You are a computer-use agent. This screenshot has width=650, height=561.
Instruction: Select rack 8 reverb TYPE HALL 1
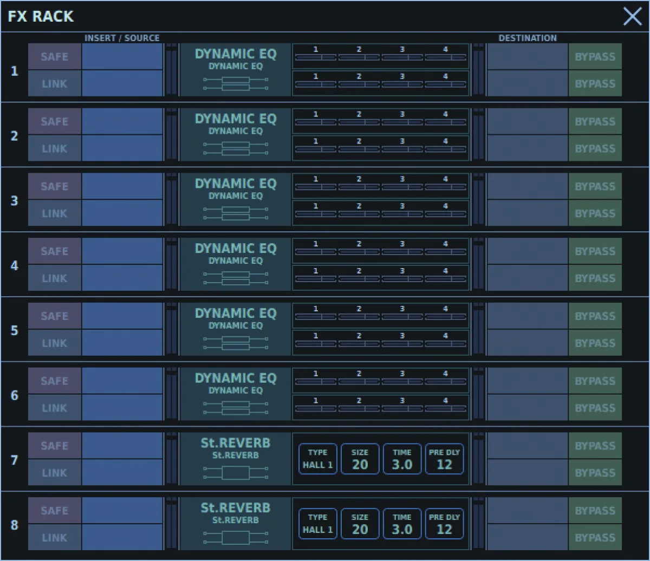317,524
